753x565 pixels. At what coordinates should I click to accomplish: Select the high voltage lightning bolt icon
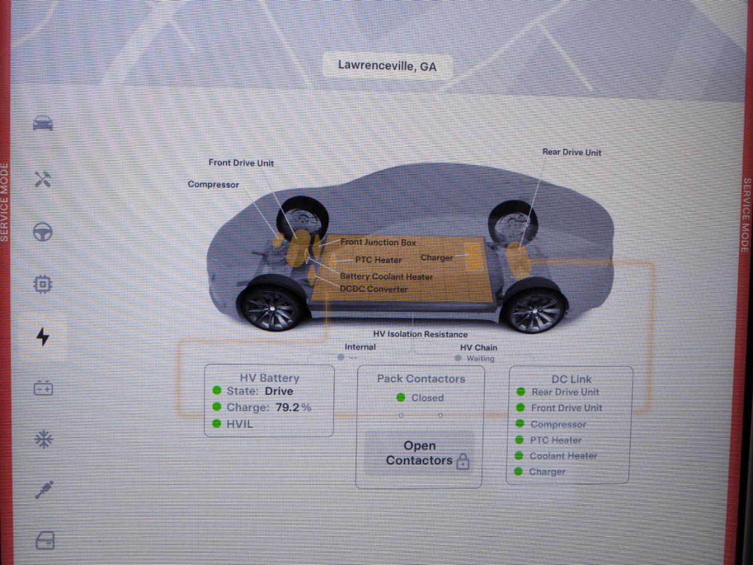(x=42, y=337)
